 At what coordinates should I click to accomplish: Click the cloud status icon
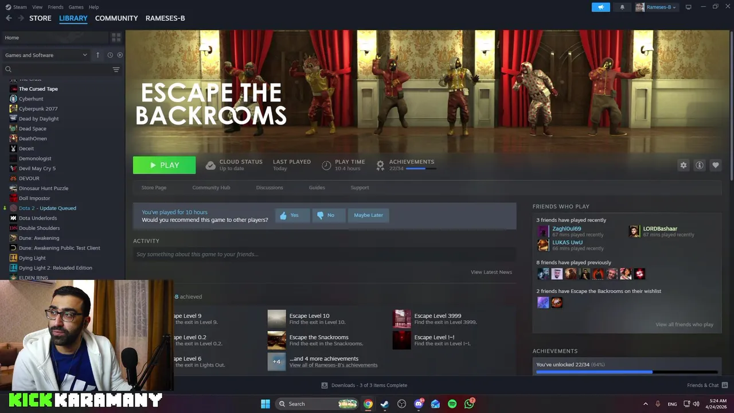210,165
